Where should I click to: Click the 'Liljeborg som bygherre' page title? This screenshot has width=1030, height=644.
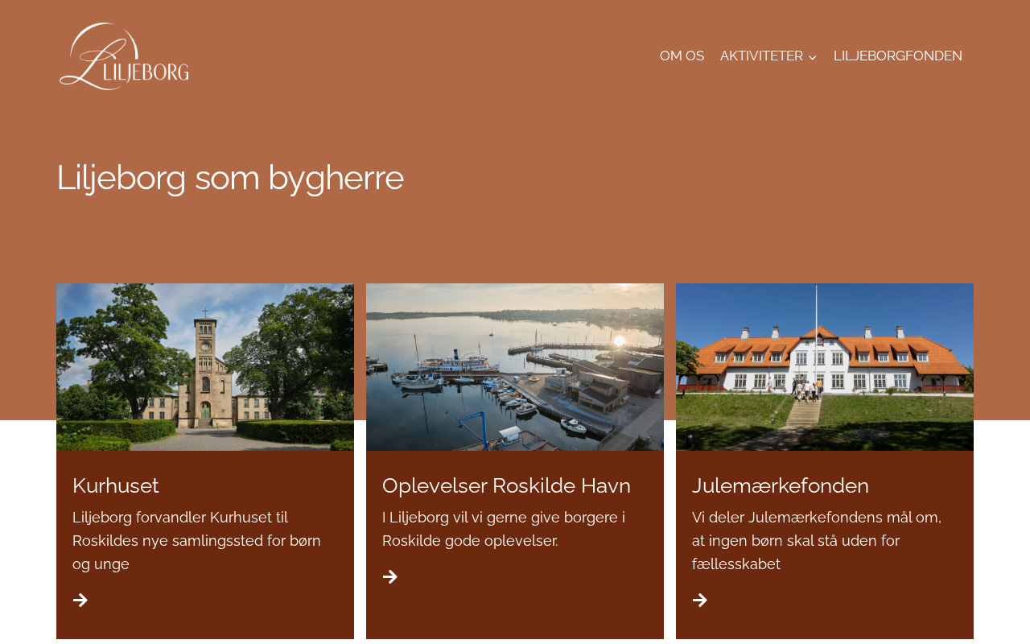click(x=230, y=177)
